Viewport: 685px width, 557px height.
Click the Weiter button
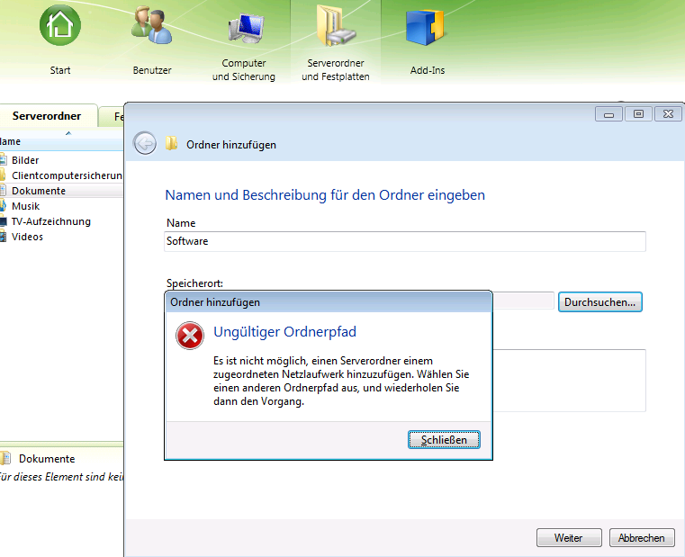(568, 538)
